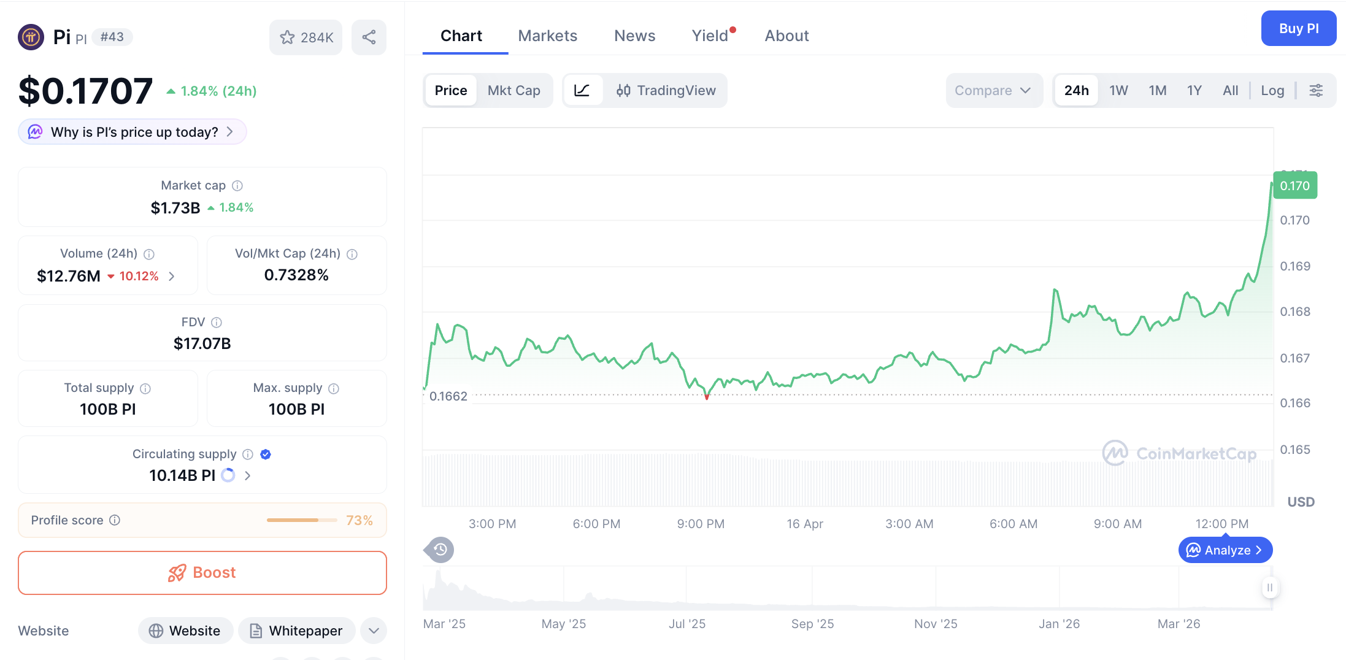Viewport: 1346px width, 660px height.
Task: Open the Whitepaper link
Action: coord(296,631)
